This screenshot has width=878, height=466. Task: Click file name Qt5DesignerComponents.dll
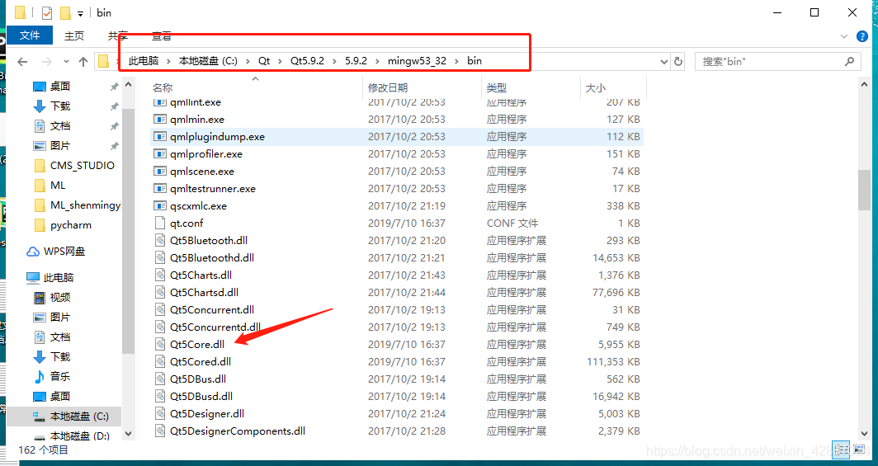tap(238, 431)
